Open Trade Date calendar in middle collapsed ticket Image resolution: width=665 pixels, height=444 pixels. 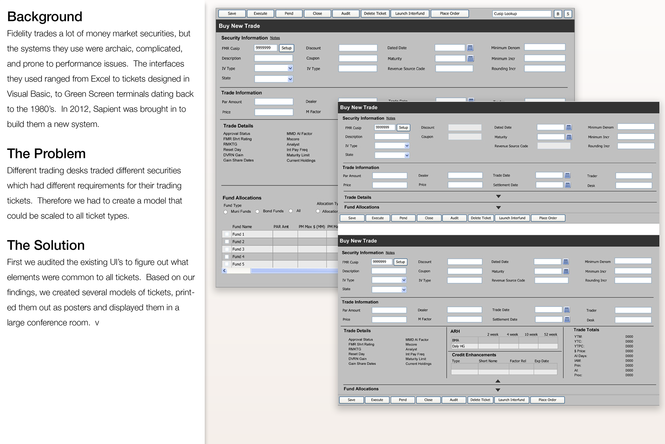(x=567, y=175)
